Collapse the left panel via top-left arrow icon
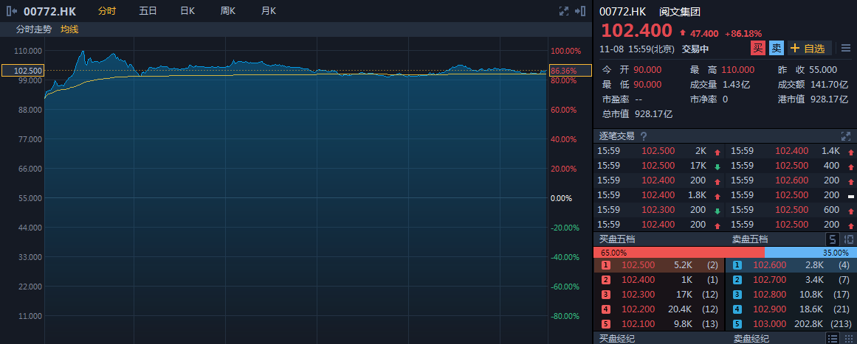857x344 pixels. [12, 11]
